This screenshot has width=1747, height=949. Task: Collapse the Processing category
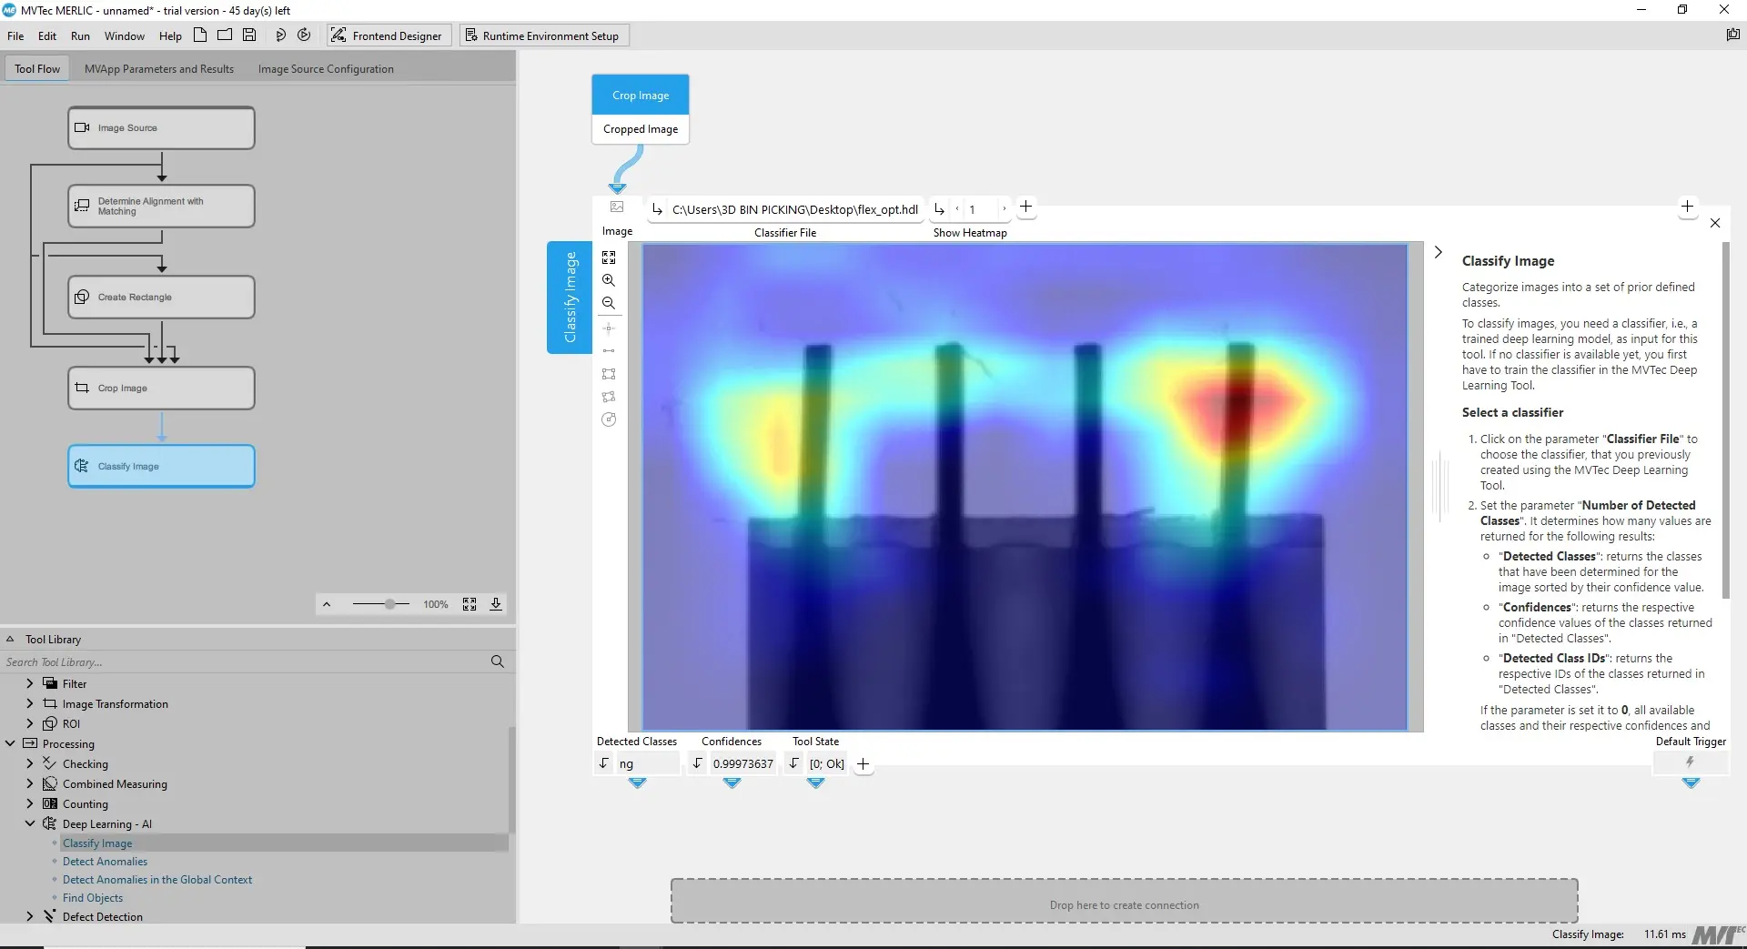(x=10, y=743)
